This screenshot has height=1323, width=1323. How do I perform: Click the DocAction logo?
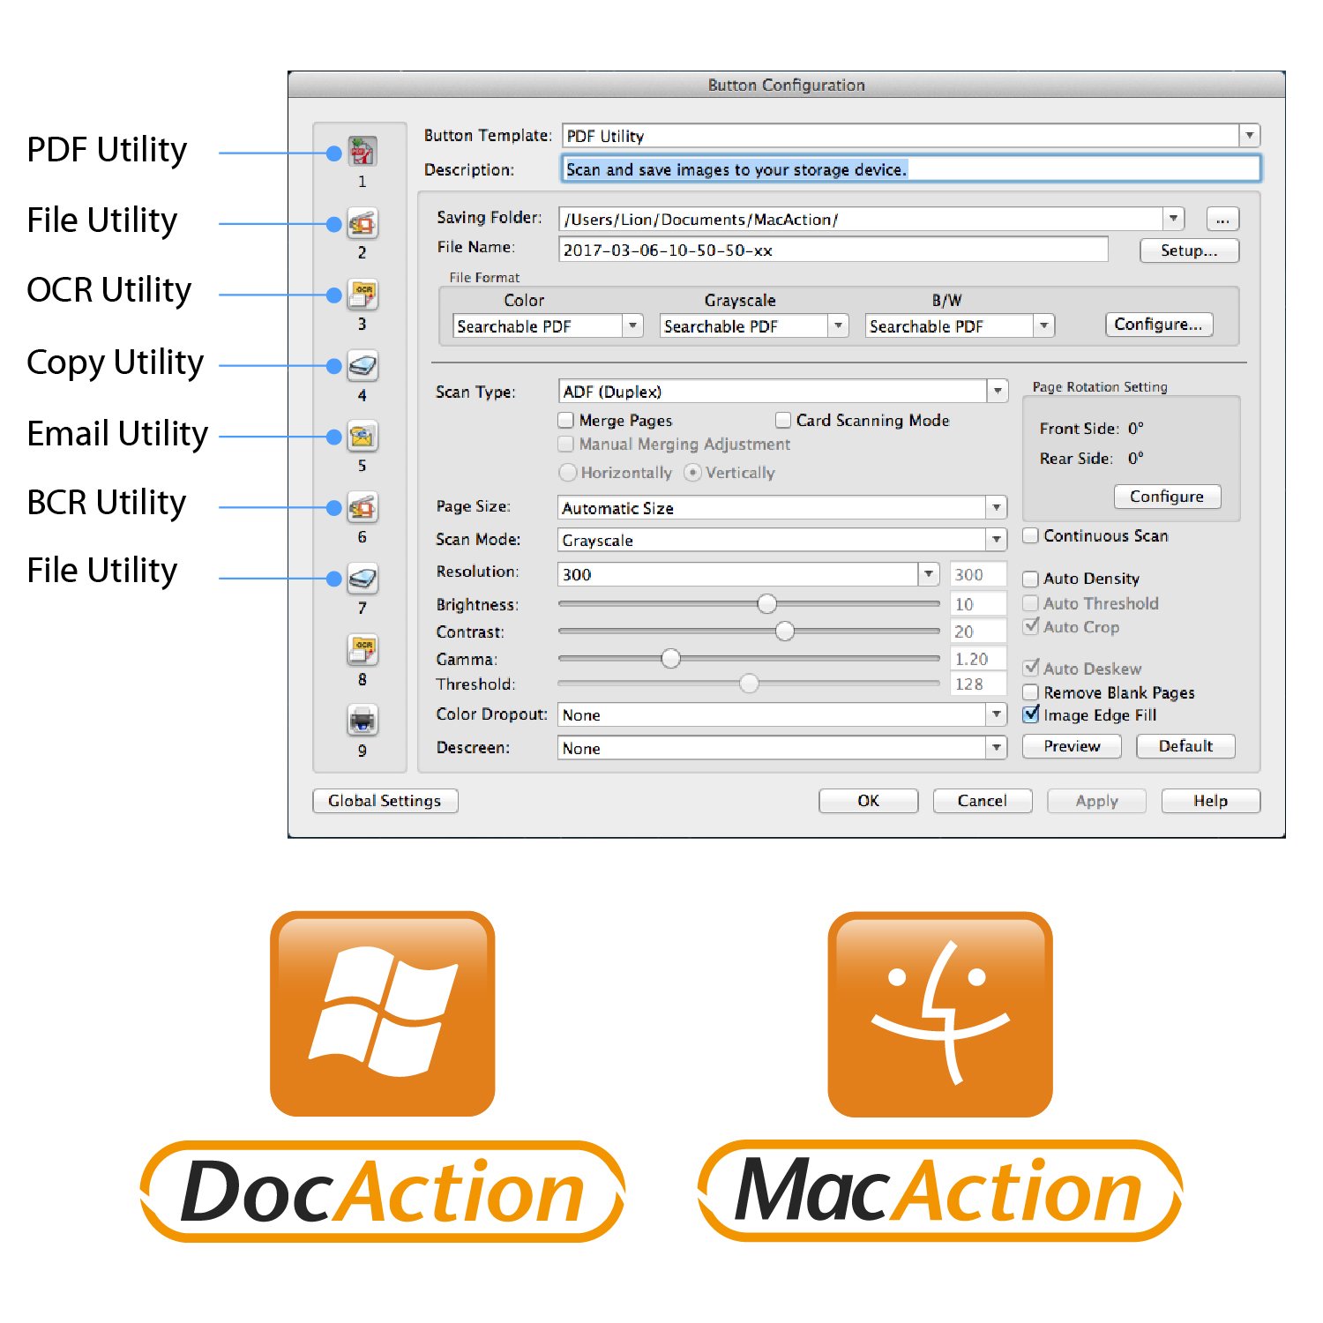point(382,1192)
